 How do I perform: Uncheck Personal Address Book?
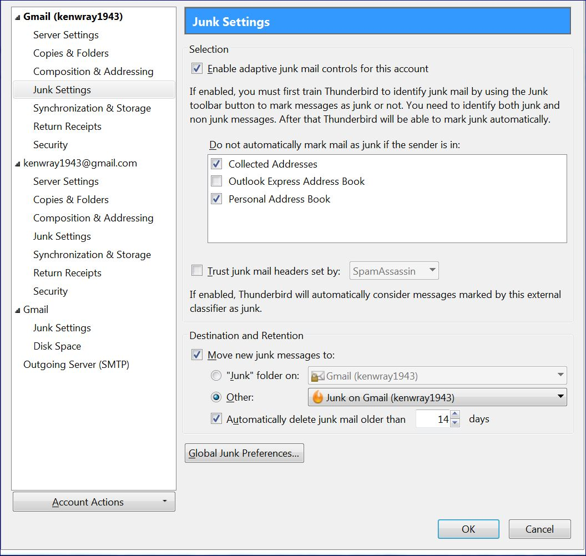[216, 199]
